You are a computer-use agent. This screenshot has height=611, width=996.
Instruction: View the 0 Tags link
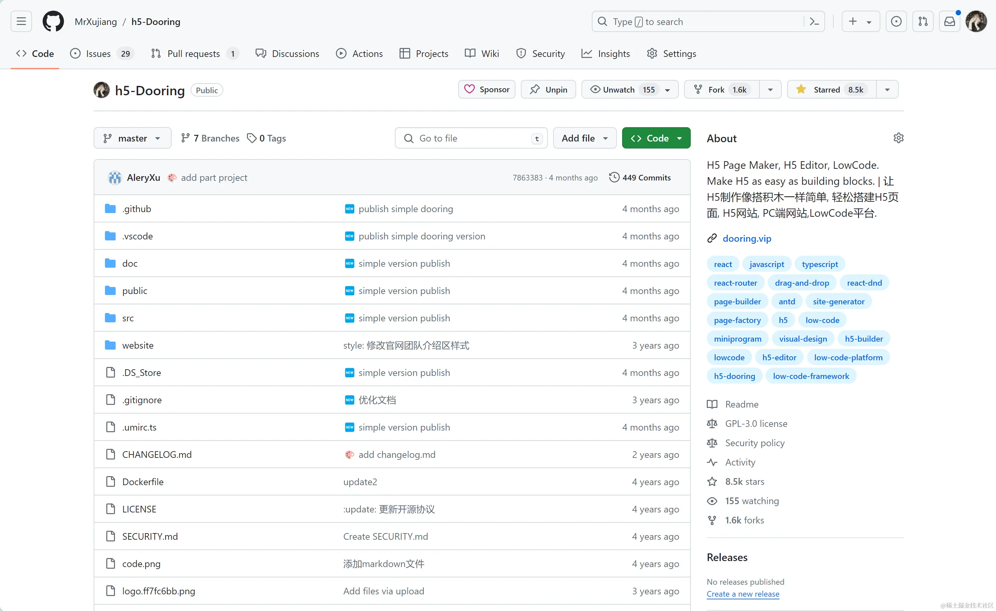coord(267,138)
